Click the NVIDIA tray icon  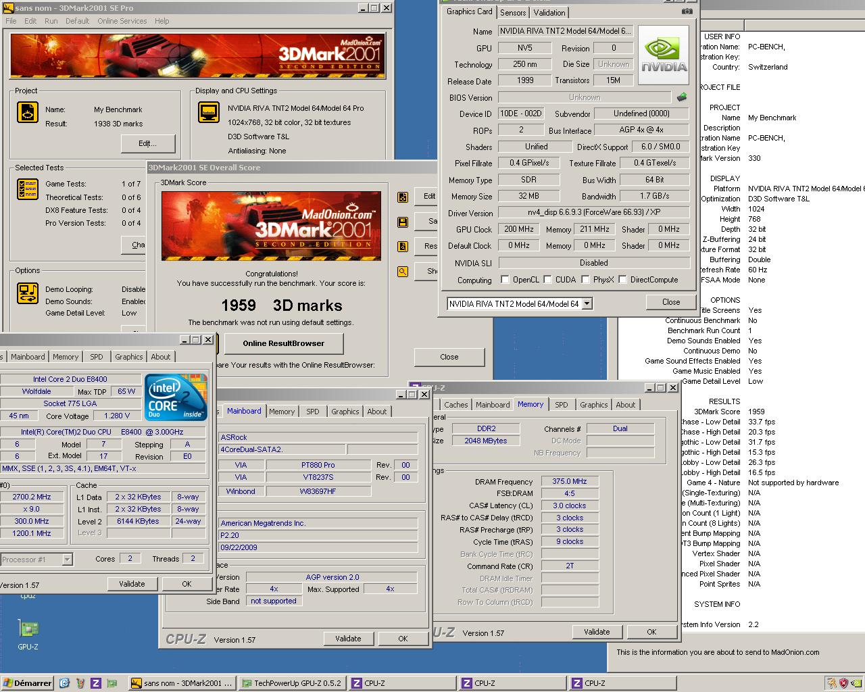tap(856, 683)
